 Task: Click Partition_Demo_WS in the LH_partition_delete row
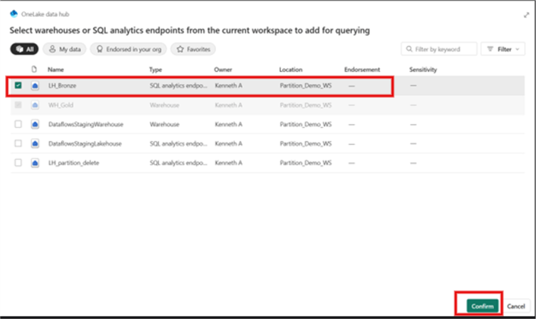tap(306, 163)
